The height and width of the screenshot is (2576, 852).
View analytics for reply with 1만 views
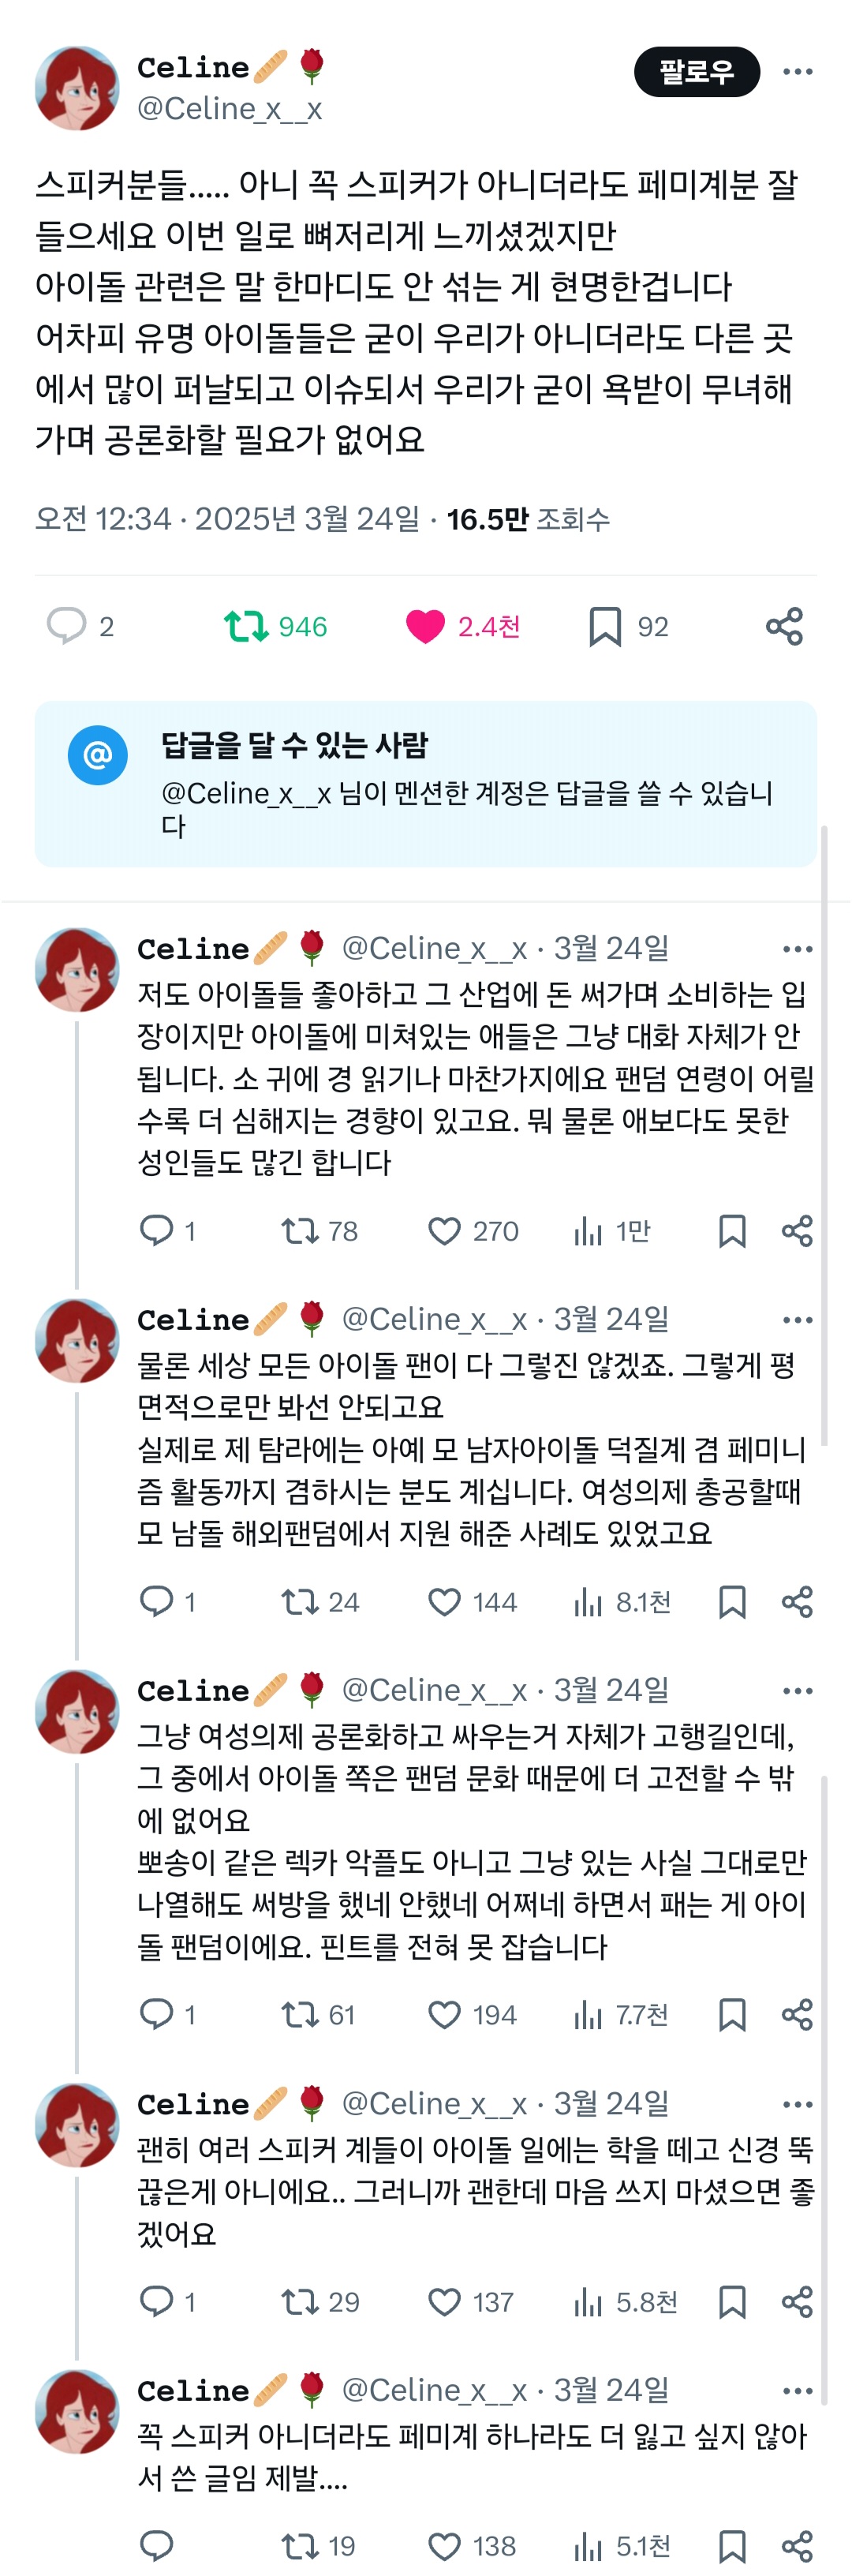point(588,1231)
